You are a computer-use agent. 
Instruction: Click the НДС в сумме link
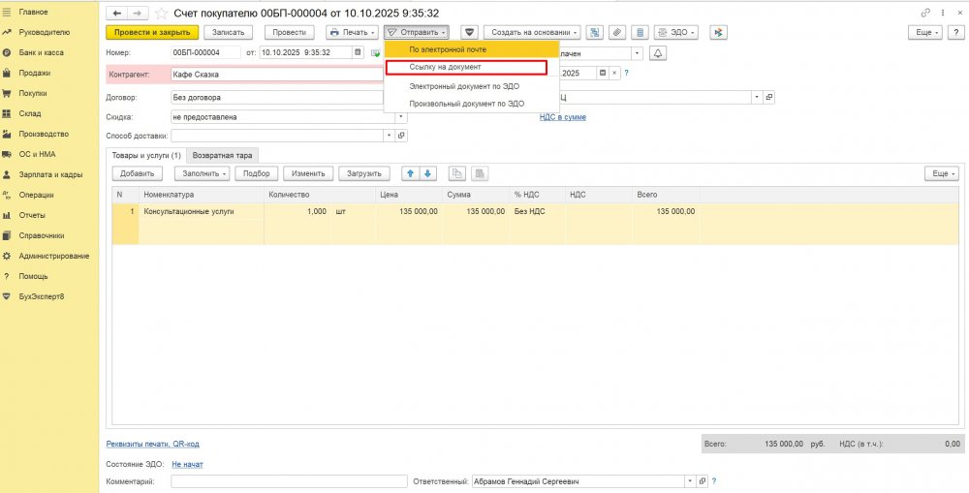tap(562, 117)
